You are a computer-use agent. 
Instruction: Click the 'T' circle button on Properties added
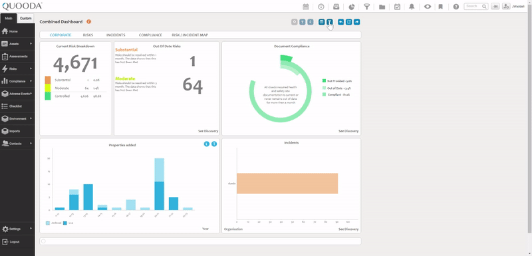214,144
